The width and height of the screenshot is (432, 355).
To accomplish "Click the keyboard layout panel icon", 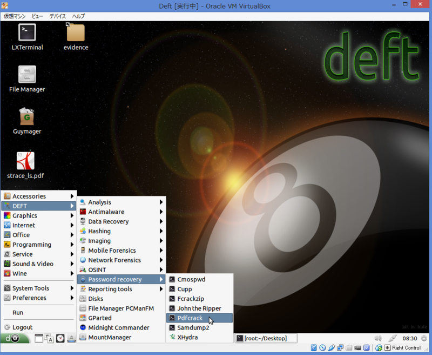I will 49,338.
